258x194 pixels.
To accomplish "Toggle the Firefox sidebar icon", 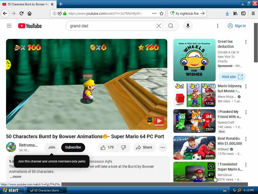I will point(243,13).
